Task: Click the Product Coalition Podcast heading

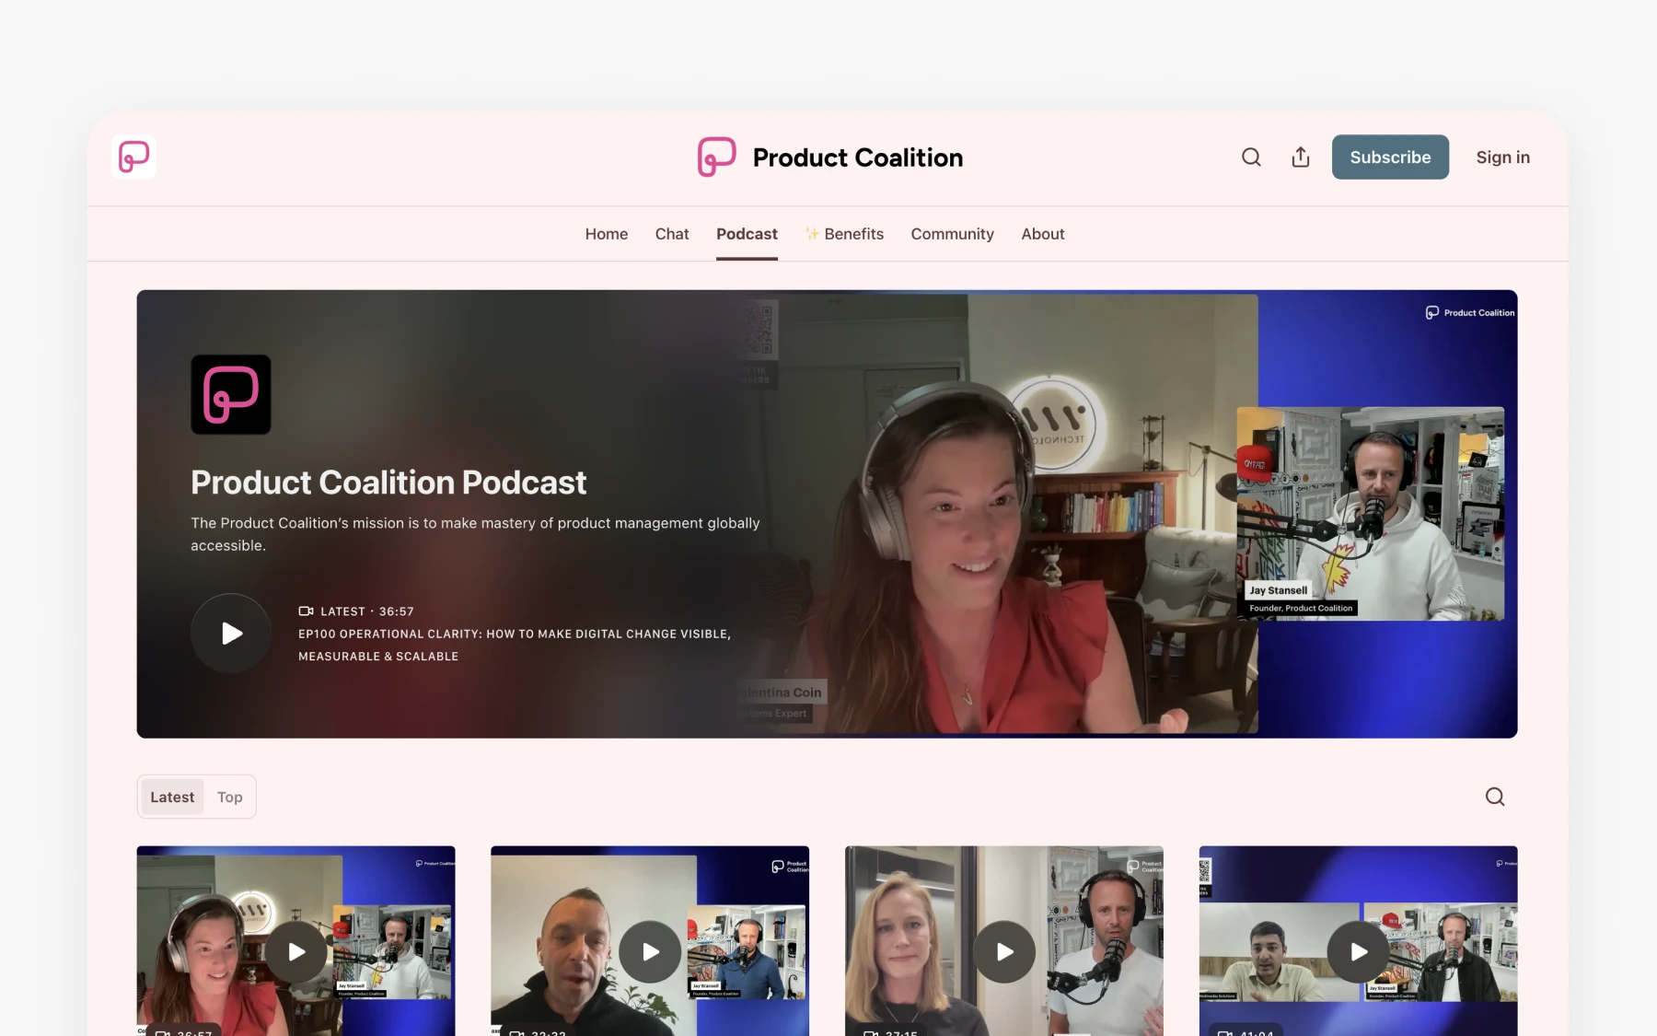Action: click(x=388, y=483)
